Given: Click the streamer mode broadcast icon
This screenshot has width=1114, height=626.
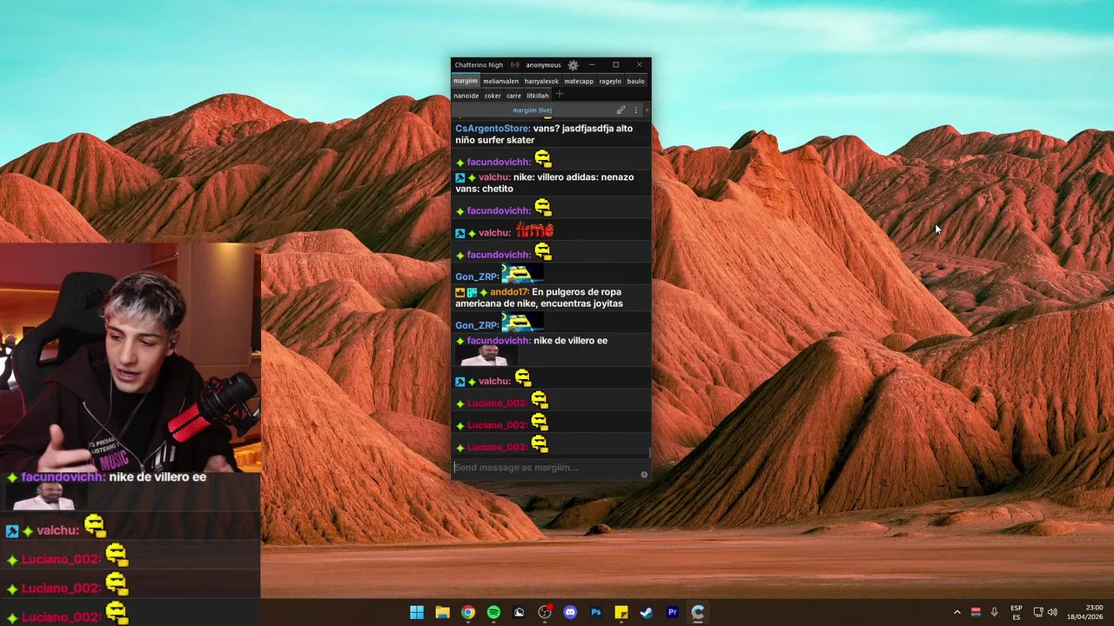Looking at the screenshot, I should [515, 65].
